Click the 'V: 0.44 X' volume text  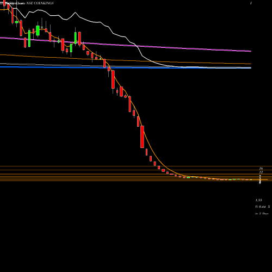click(263, 207)
